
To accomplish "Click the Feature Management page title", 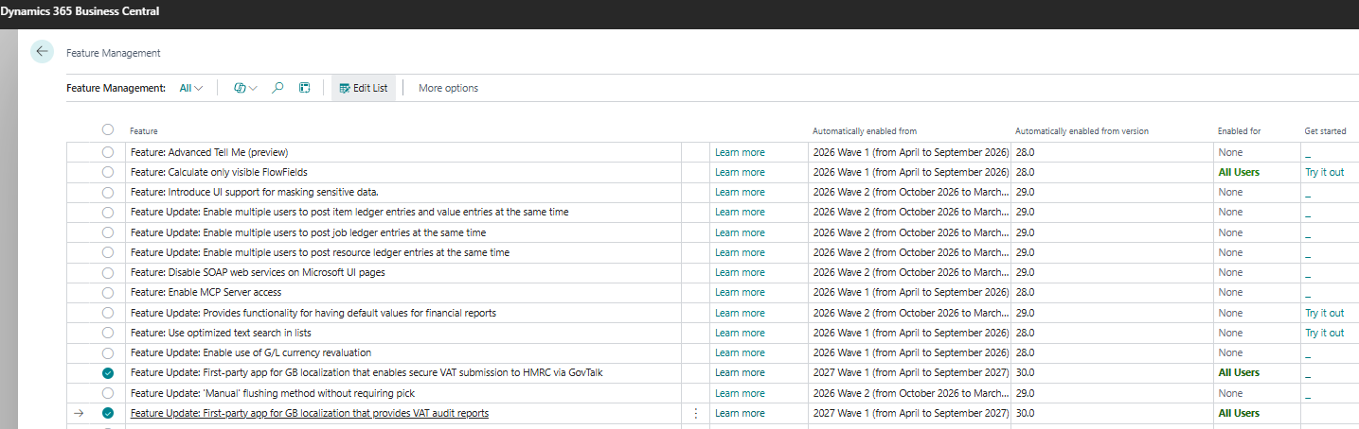I will 114,53.
